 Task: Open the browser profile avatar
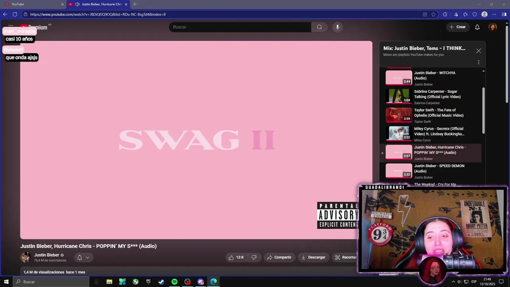(x=484, y=14)
